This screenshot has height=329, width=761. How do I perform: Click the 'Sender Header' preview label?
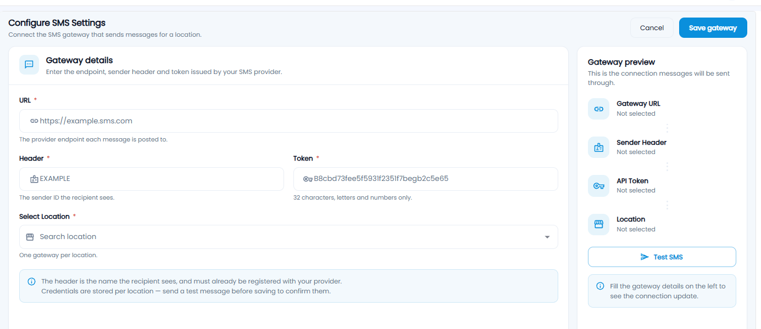tap(642, 143)
